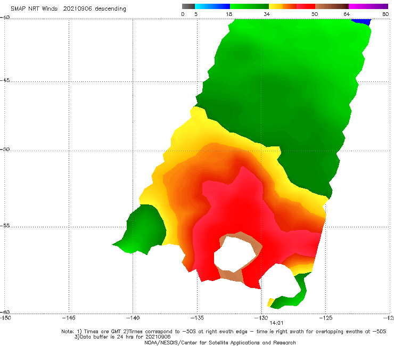Click the brown wind area below the ringed gap

pos(231,276)
